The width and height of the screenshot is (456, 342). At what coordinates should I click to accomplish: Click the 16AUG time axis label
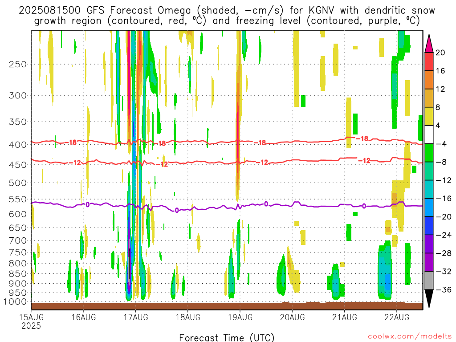point(83,317)
